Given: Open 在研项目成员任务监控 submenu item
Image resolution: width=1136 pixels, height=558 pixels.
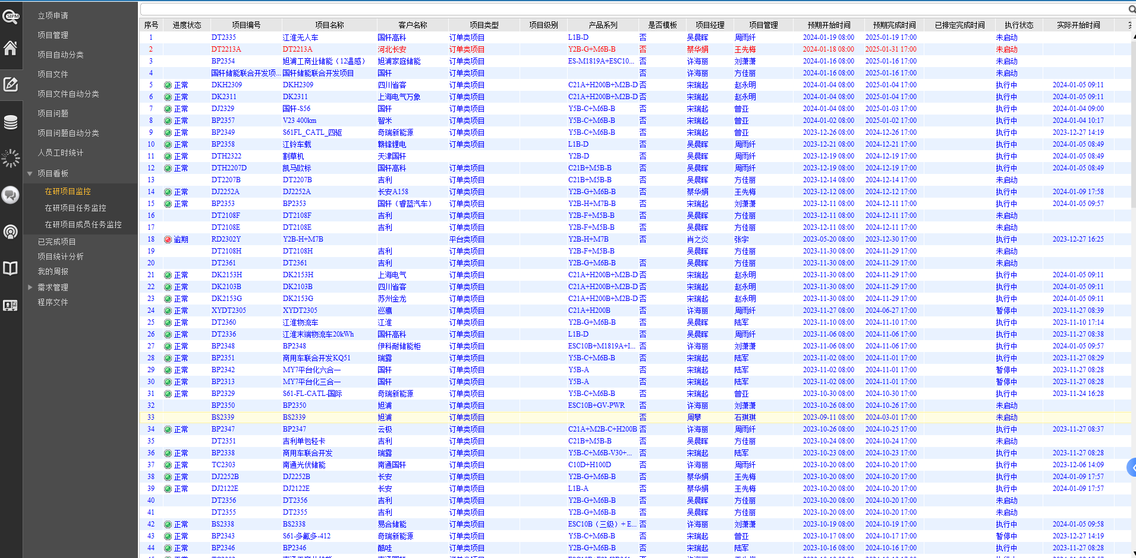Looking at the screenshot, I should pyautogui.click(x=83, y=224).
